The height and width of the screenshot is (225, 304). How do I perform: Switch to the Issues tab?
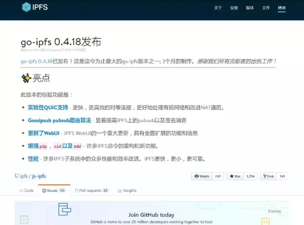[x=54, y=190]
